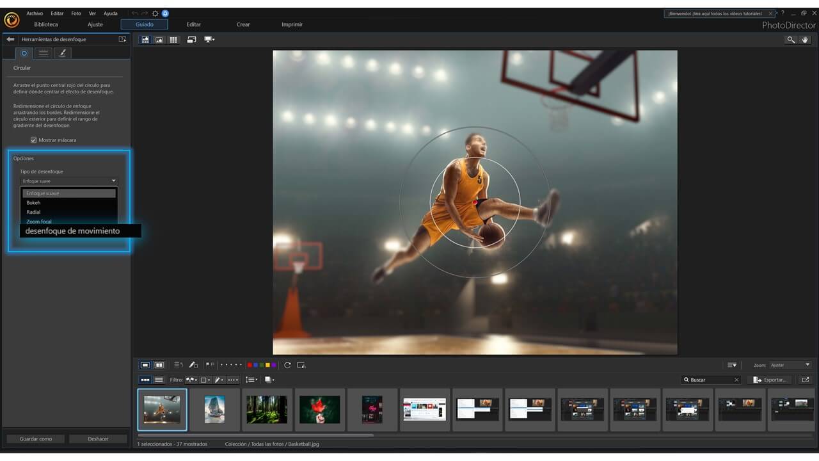The width and height of the screenshot is (819, 461).
Task: Click the Guardar como button
Action: [x=36, y=439]
